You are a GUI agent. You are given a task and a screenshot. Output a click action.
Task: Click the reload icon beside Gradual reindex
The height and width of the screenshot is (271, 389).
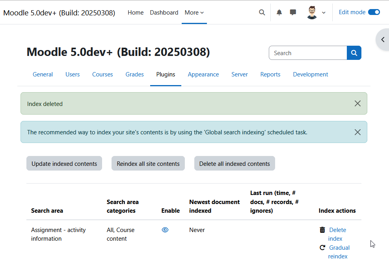click(x=322, y=247)
